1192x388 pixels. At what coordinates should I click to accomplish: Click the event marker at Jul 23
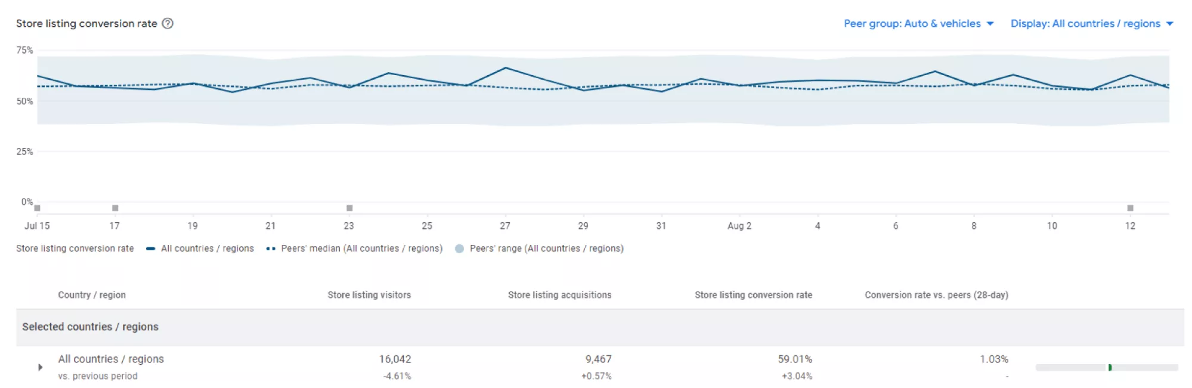[349, 208]
